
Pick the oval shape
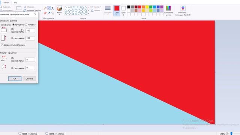click(73, 7)
